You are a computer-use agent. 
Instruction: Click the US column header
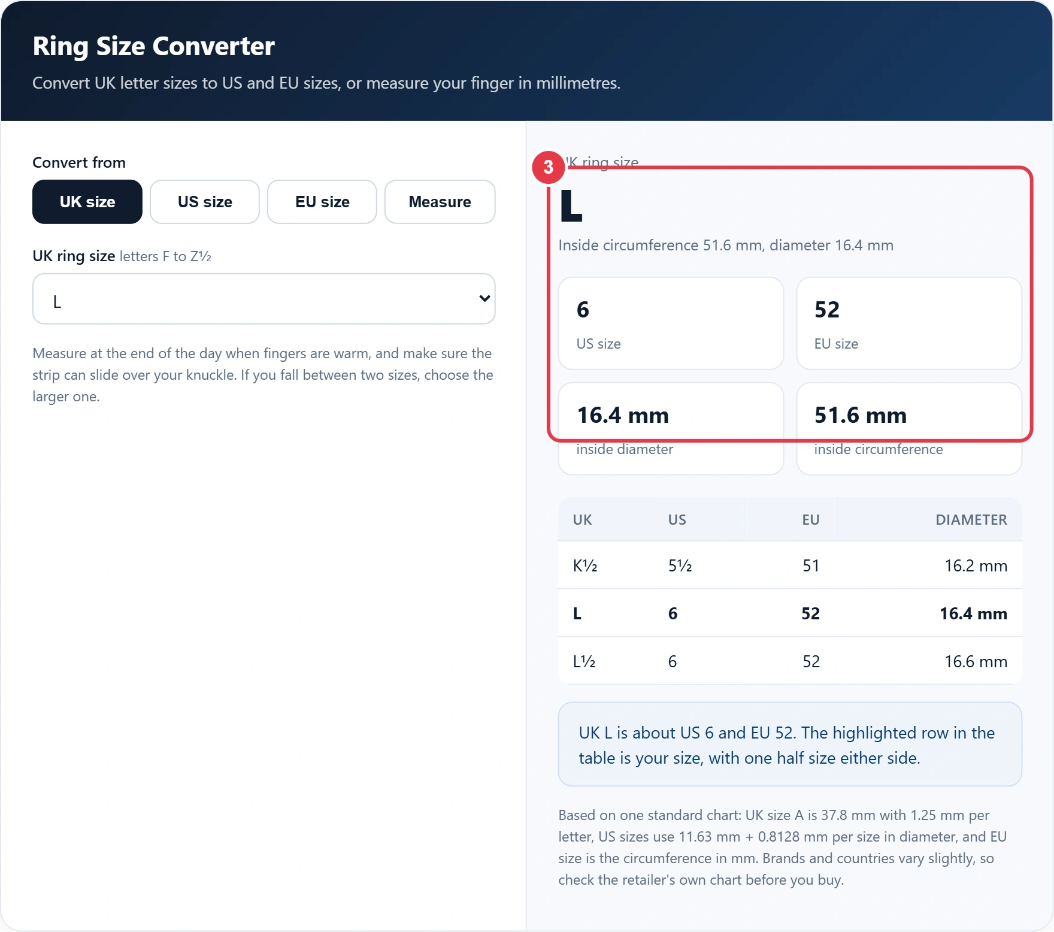tap(677, 520)
